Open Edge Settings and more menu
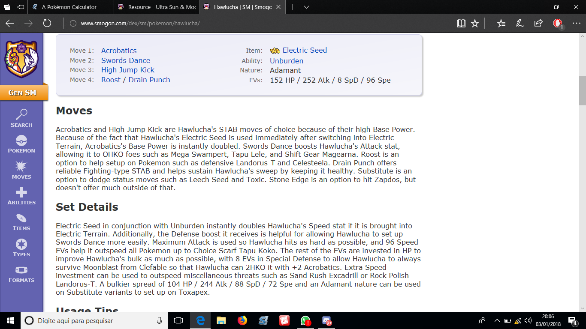 [576, 23]
